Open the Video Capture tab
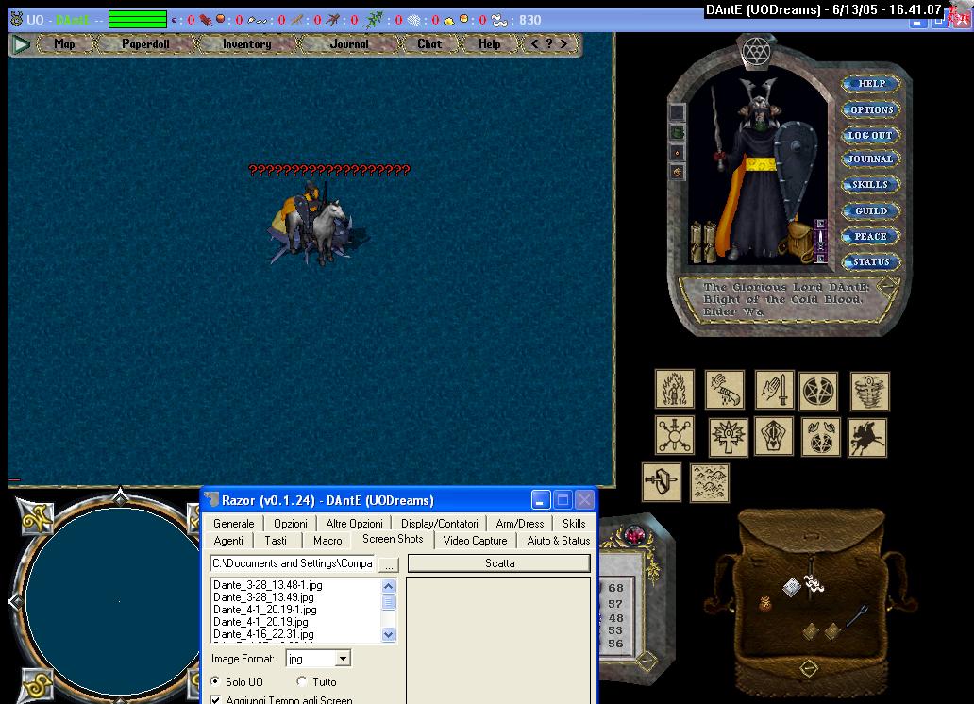The height and width of the screenshot is (704, 974). [475, 541]
